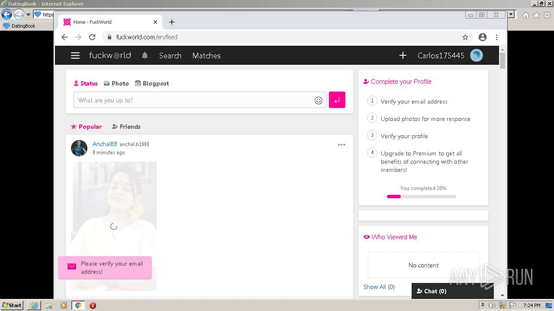The width and height of the screenshot is (554, 311).
Task: Click Internet Explorer forward button
Action: pos(19,14)
